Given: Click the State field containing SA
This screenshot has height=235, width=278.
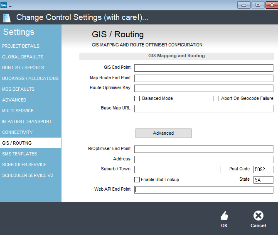Looking at the screenshot, I should click(x=263, y=180).
